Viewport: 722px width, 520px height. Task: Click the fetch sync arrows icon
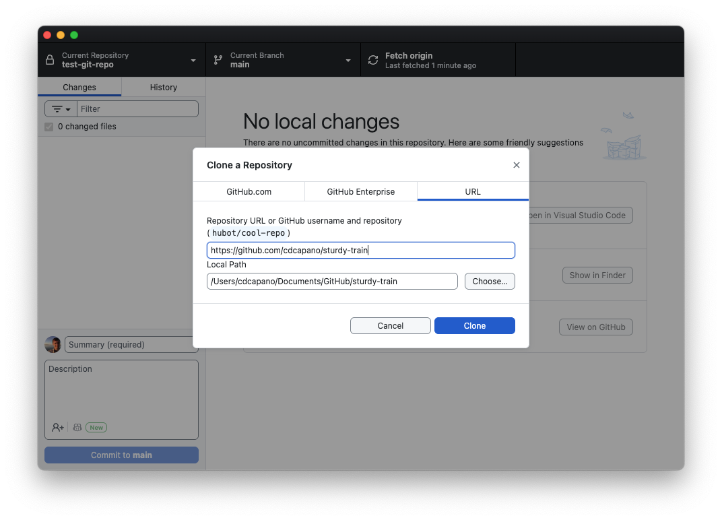(373, 60)
